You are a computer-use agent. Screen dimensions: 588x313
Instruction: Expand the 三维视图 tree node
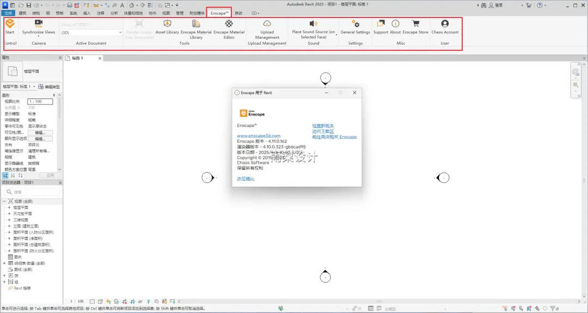pos(9,220)
